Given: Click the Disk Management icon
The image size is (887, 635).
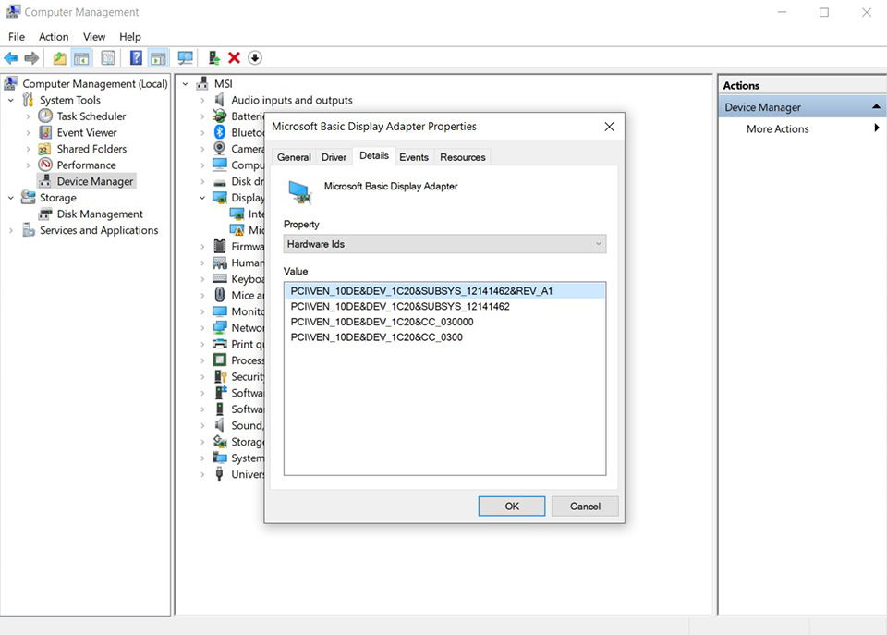Looking at the screenshot, I should point(45,214).
